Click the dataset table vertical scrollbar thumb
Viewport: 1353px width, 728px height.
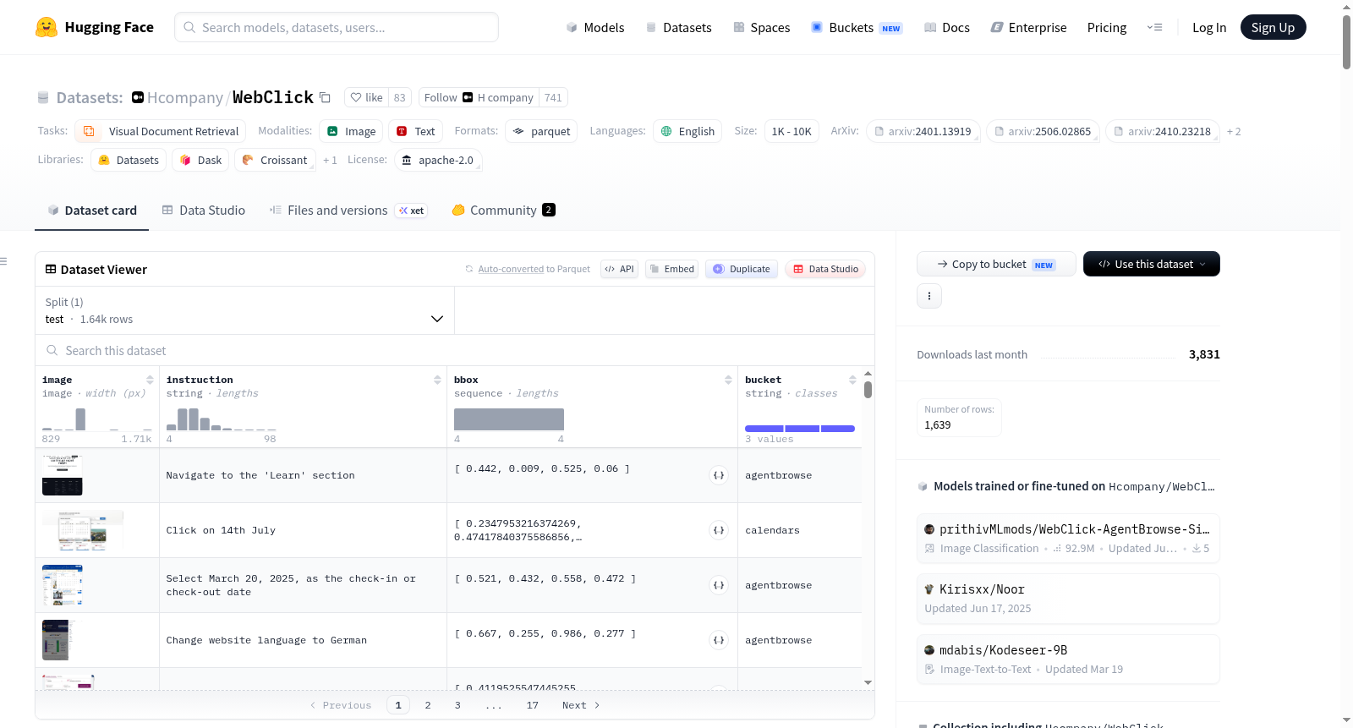point(868,390)
